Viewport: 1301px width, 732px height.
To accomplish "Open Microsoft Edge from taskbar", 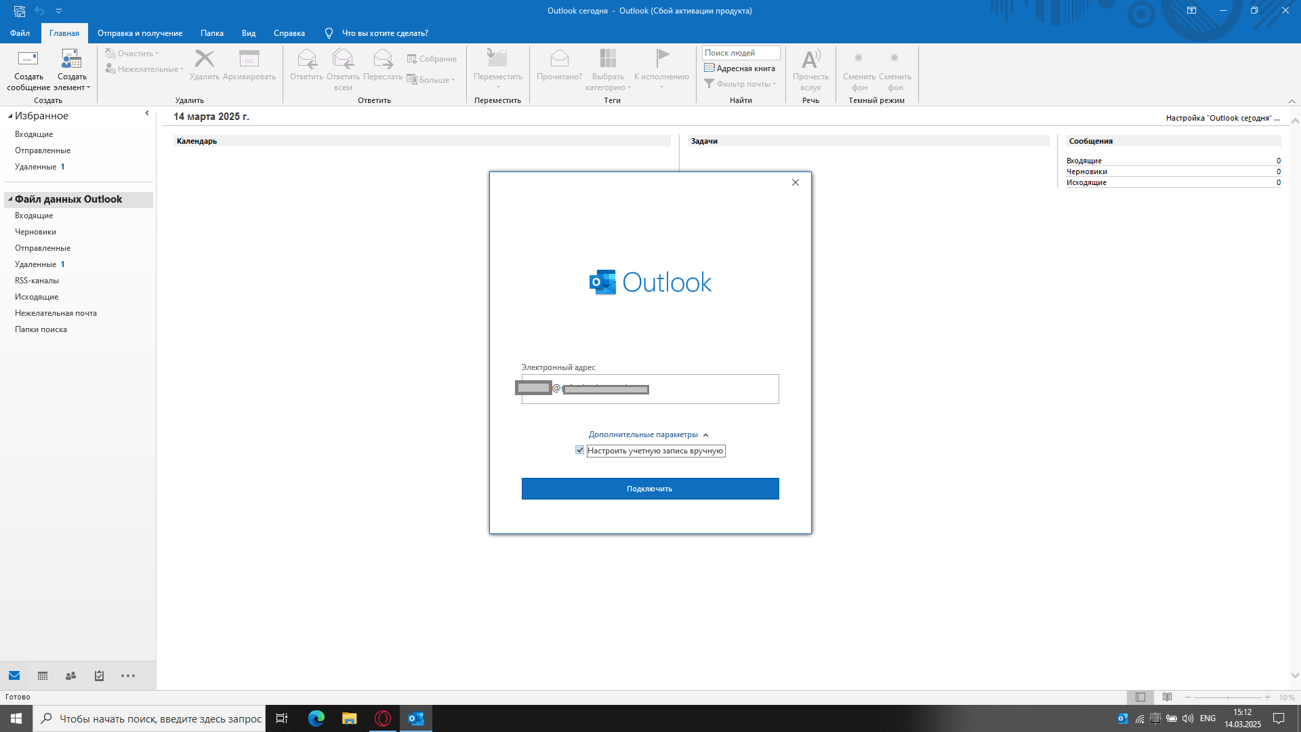I will point(316,718).
